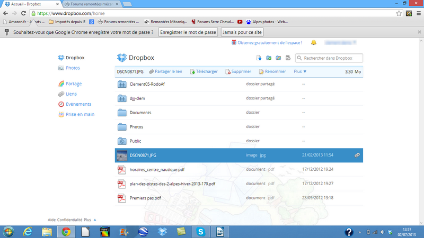The height and width of the screenshot is (238, 424).
Task: Open the notifications bell icon
Action: pos(314,42)
